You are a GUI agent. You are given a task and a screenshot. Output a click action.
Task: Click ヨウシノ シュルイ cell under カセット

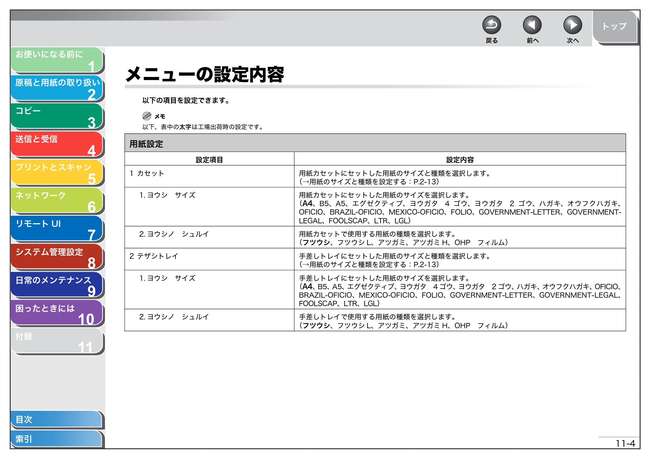click(209, 237)
